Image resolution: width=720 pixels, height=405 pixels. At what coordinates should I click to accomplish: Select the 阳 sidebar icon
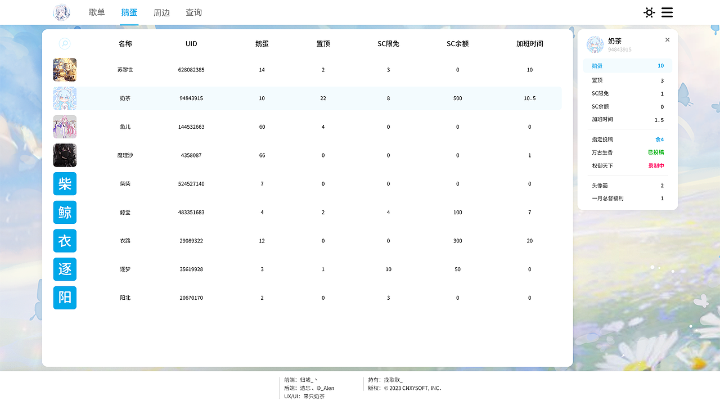65,298
